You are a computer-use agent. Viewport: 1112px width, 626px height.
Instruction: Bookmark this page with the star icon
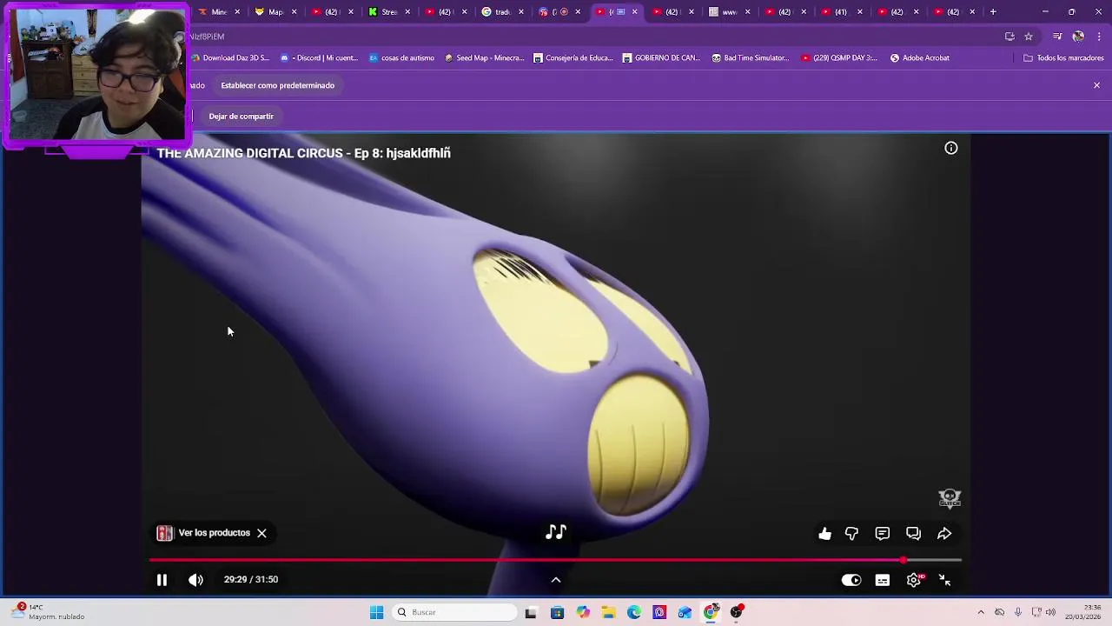coord(1029,37)
